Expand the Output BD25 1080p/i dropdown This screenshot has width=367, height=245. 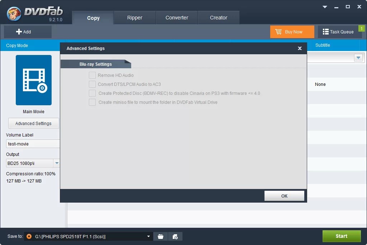(57, 163)
